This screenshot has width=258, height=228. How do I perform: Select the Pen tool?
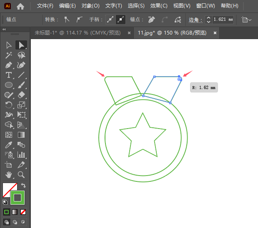pyautogui.click(x=9, y=65)
